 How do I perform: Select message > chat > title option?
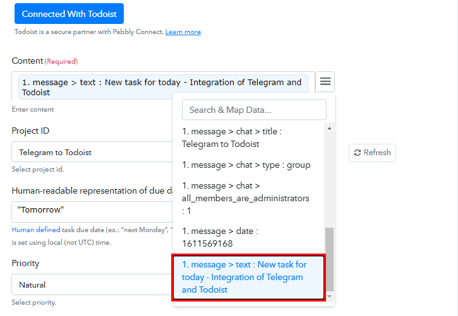click(x=248, y=138)
